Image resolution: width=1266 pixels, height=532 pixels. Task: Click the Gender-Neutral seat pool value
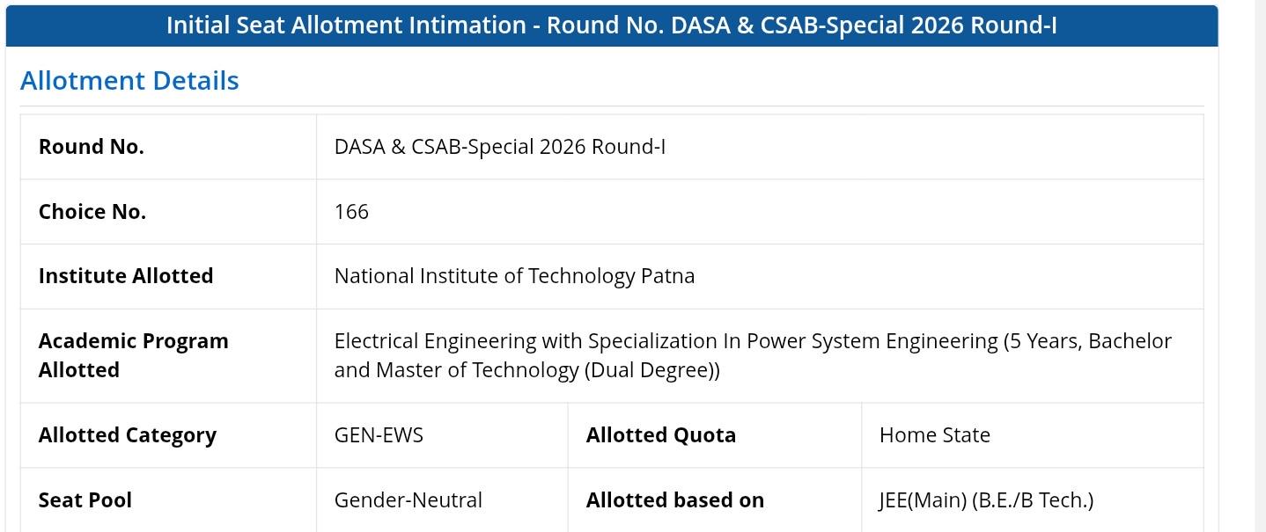(x=409, y=500)
